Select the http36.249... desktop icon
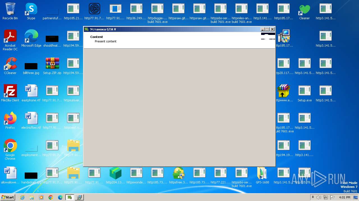The height and width of the screenshot is (201, 359). [136, 11]
